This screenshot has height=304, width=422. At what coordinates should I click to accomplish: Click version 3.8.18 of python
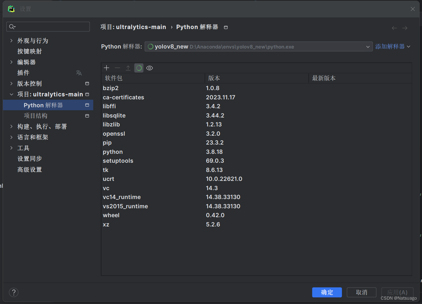[214, 152]
